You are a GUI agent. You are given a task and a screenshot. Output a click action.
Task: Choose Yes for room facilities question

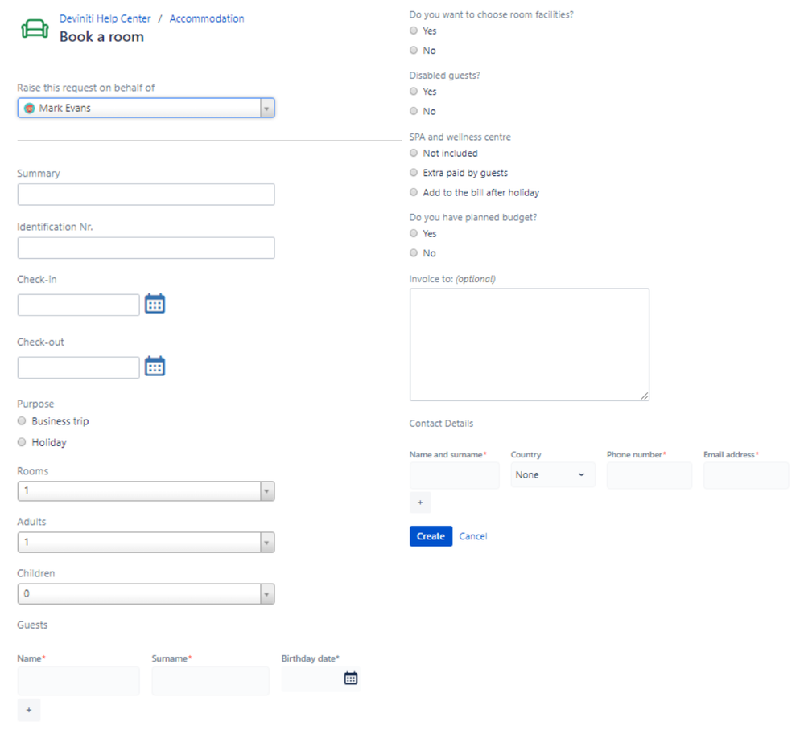pos(413,31)
